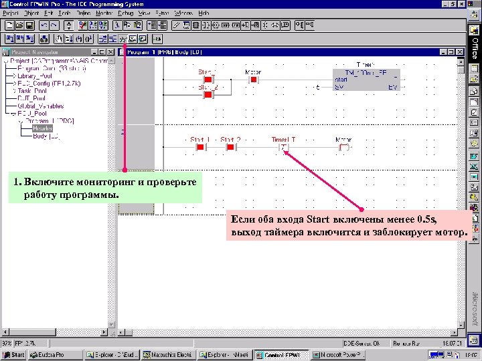This screenshot has width=482, height=361.
Task: Switch to Eudora Pro in the taskbar
Action: pyautogui.click(x=55, y=355)
